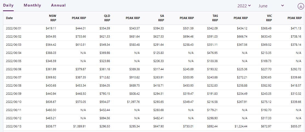This screenshot has height=132, width=305.
Task: Click the Date column header
Action: [x=10, y=18]
